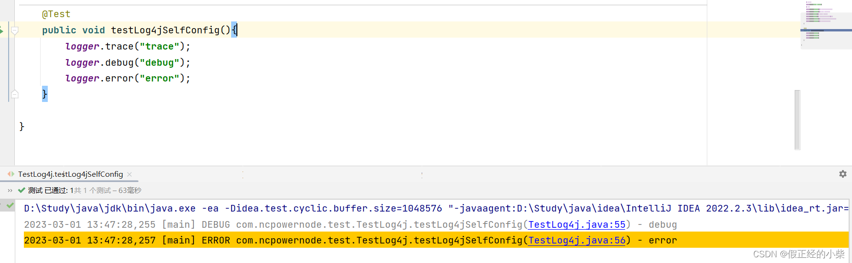This screenshot has width=852, height=263.
Task: Click the class closing brace
Action: click(x=21, y=126)
